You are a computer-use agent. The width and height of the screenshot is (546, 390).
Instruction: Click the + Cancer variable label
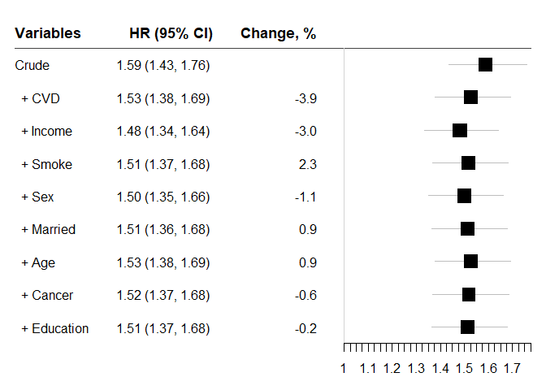click(x=47, y=295)
